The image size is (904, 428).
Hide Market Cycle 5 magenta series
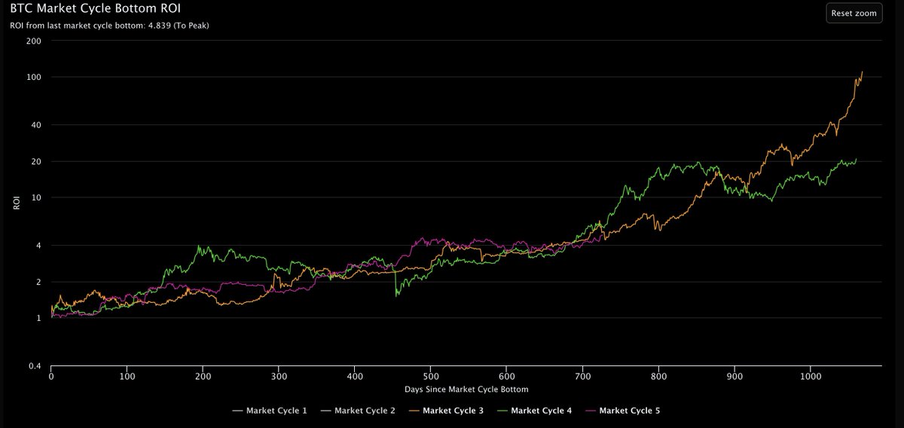(623, 411)
